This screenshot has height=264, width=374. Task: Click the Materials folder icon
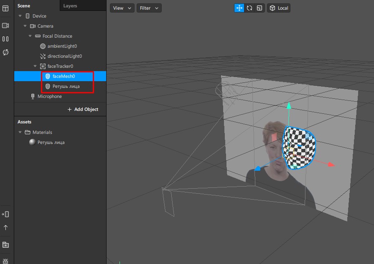click(x=28, y=132)
